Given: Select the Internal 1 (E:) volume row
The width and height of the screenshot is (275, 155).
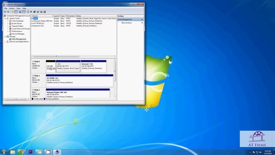Looking at the screenshot, I should [x=73, y=26].
